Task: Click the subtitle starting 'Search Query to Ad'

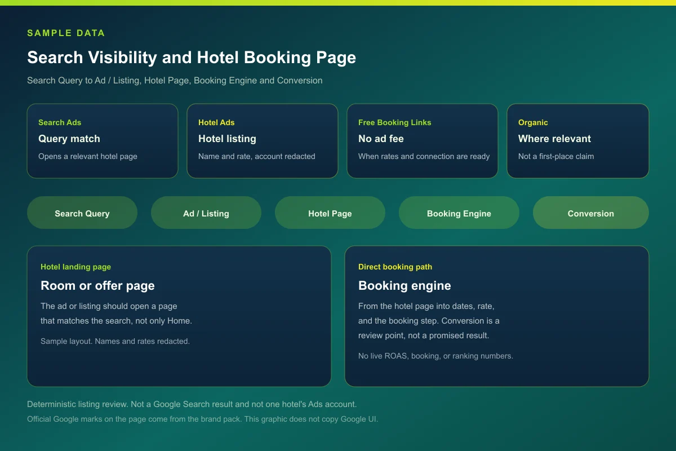Action: coord(175,81)
